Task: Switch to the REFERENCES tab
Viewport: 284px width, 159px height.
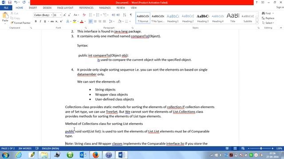Action: (86, 8)
